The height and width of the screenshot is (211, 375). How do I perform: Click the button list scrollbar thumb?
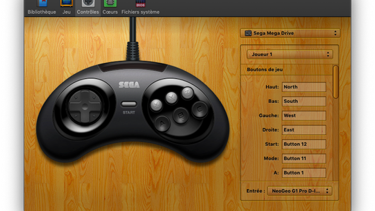pyautogui.click(x=336, y=82)
